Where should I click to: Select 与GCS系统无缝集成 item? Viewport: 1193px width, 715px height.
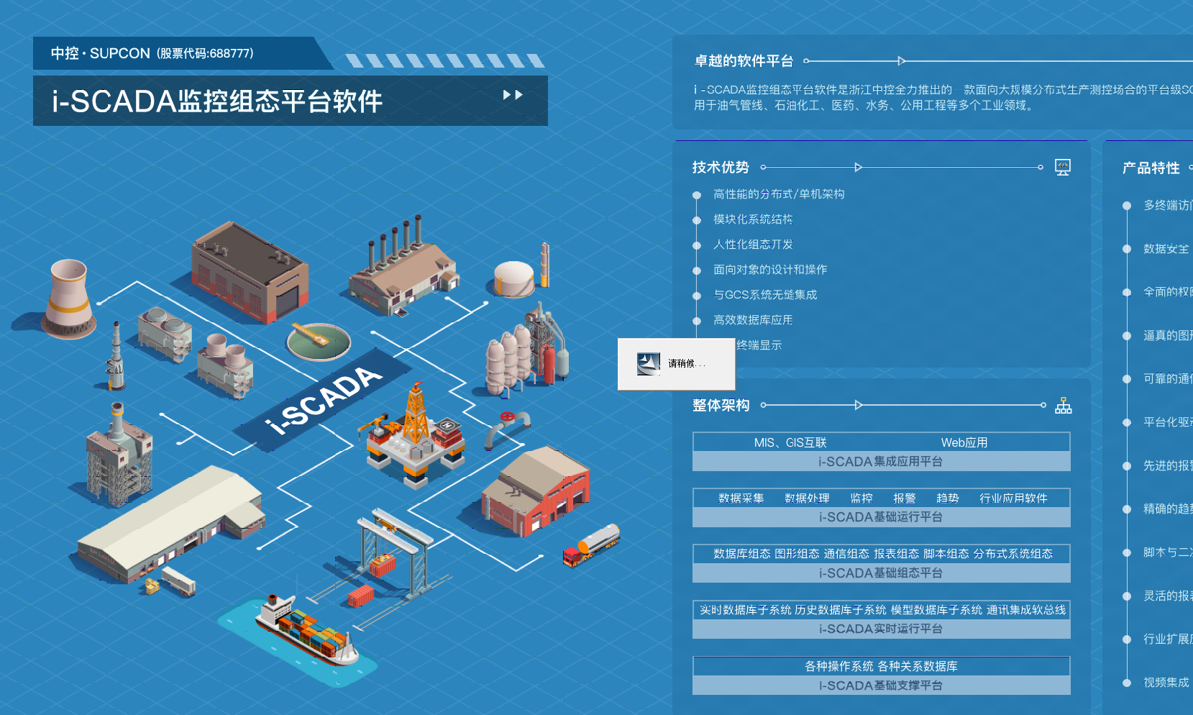pyautogui.click(x=765, y=295)
